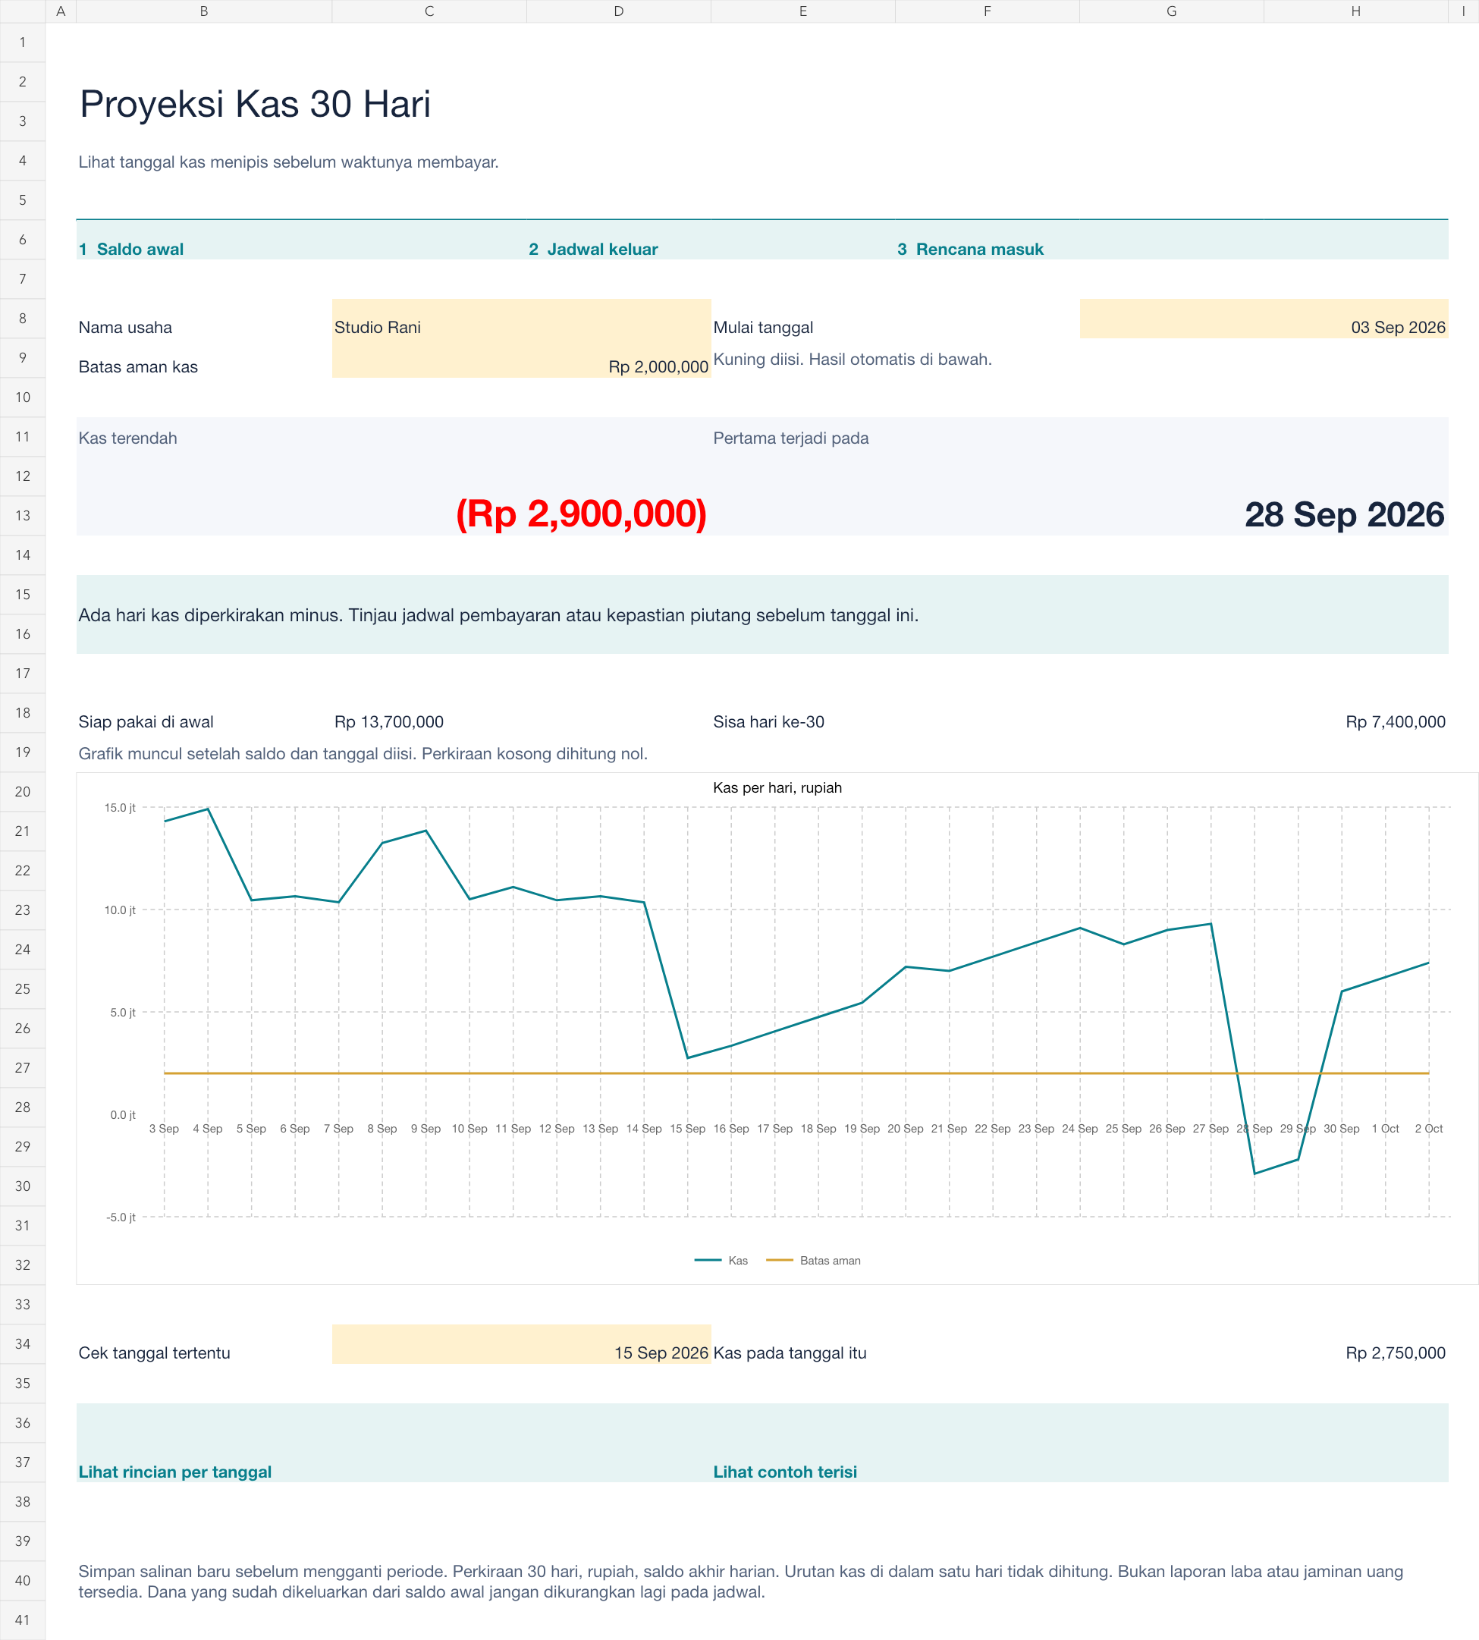Select the red lowest cash value cell
Viewport: 1479px width, 1640px height.
394,496
